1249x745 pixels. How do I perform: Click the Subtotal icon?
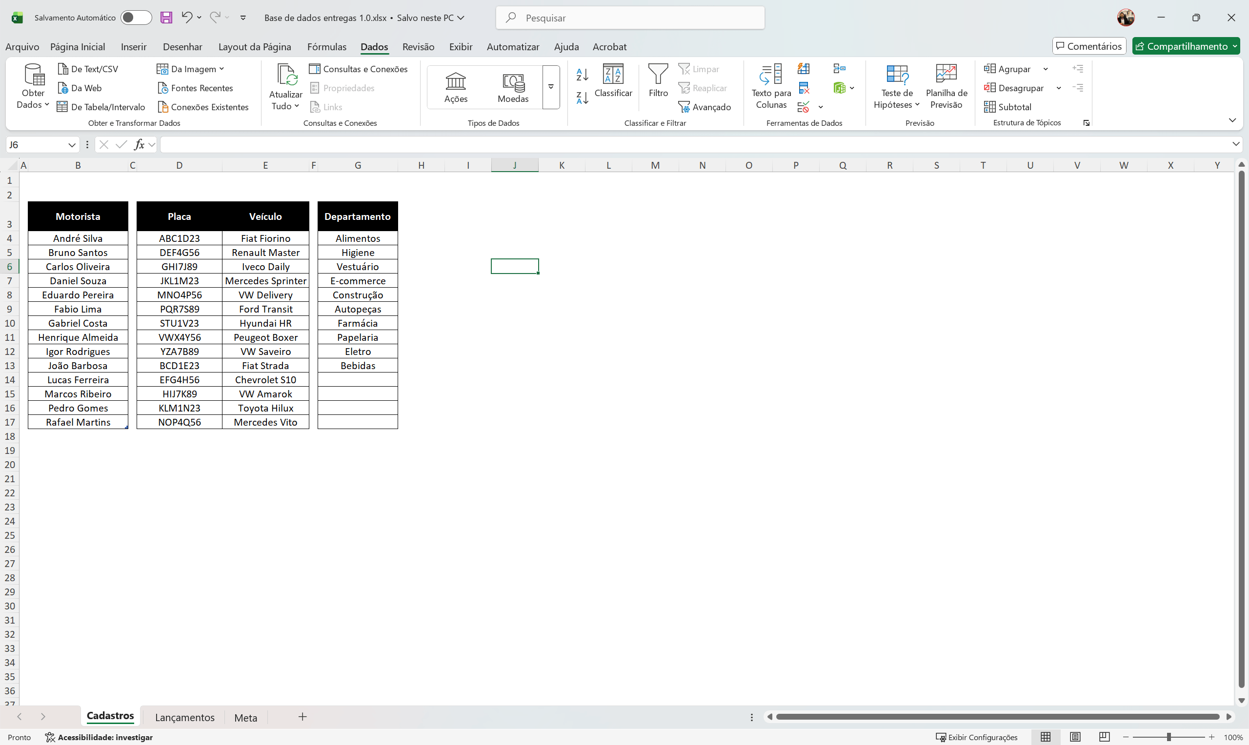pyautogui.click(x=990, y=106)
